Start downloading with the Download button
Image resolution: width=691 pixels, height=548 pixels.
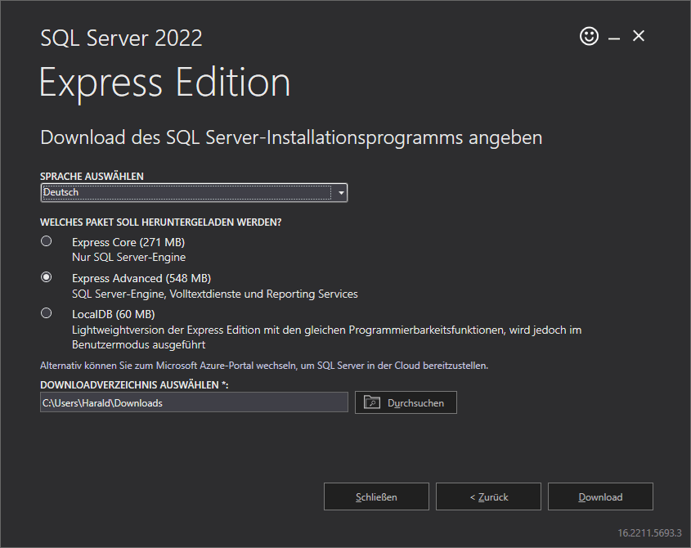click(x=600, y=496)
